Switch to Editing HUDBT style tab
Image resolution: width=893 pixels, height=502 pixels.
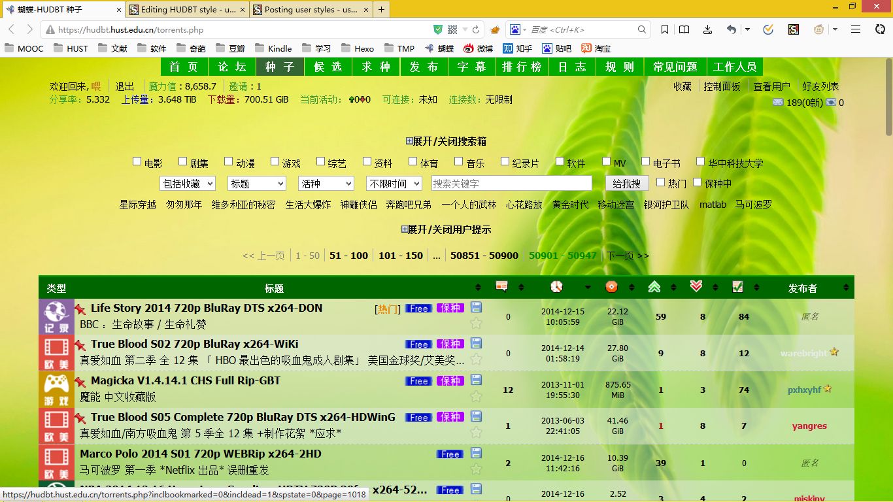pyautogui.click(x=187, y=10)
